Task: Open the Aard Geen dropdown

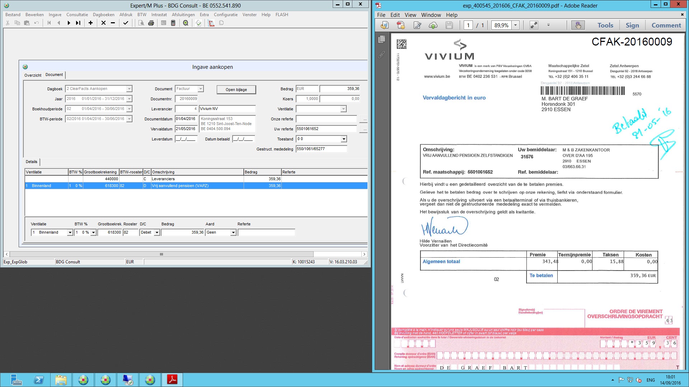Action: click(x=233, y=233)
